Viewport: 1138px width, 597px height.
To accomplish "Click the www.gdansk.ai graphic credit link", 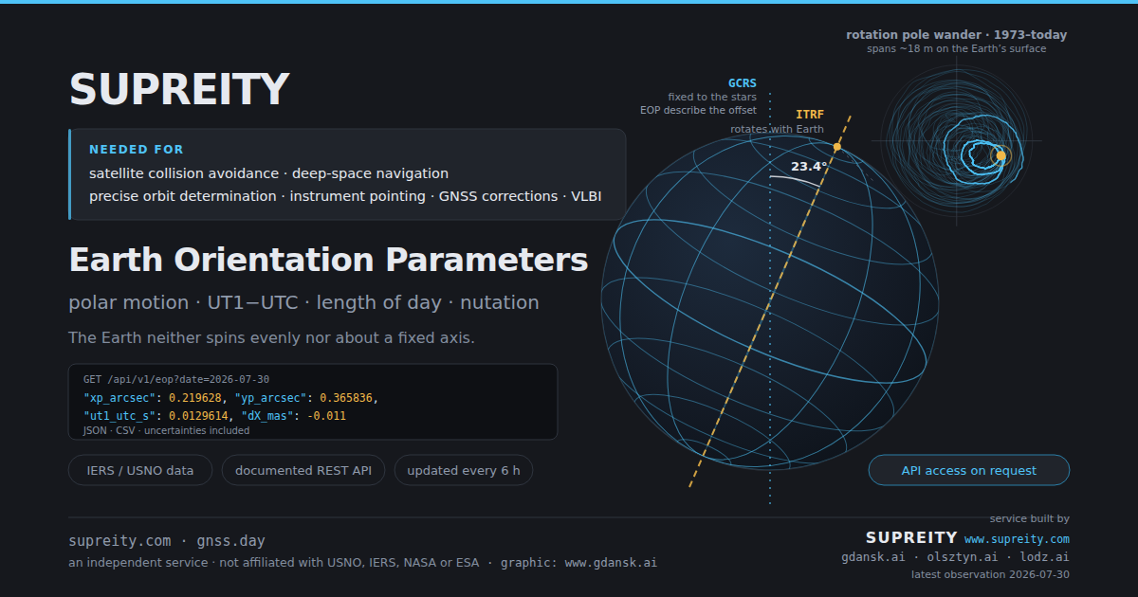I will coord(611,563).
